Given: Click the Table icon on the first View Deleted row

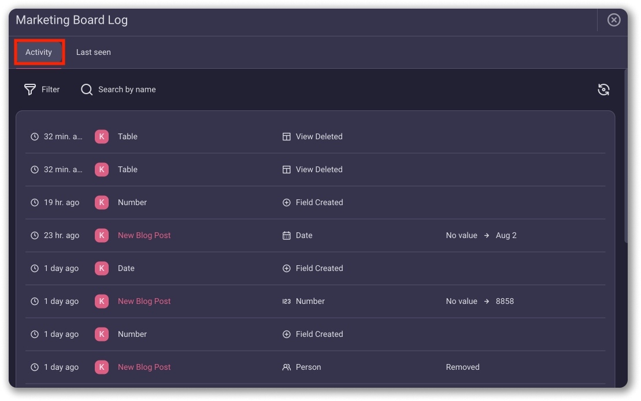Looking at the screenshot, I should pyautogui.click(x=286, y=136).
